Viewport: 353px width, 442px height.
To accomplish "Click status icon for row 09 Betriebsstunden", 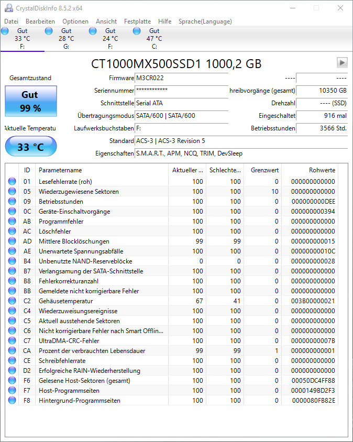I will pyautogui.click(x=12, y=201).
